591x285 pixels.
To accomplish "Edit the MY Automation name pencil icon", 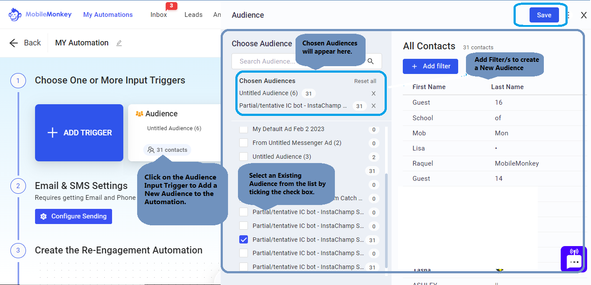I will coord(119,43).
